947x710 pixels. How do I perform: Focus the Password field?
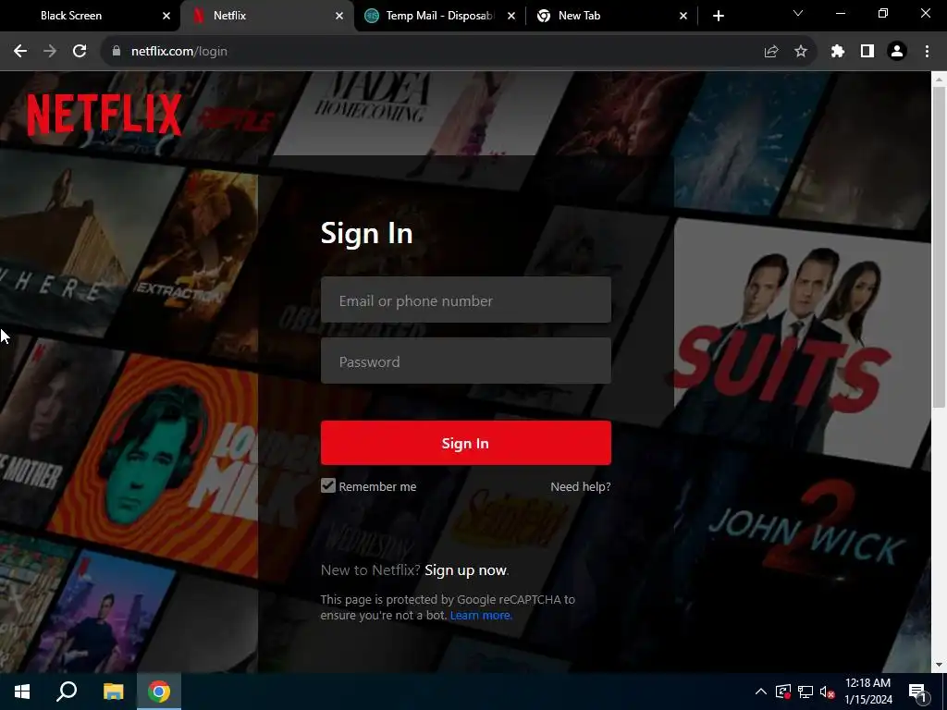(x=466, y=361)
